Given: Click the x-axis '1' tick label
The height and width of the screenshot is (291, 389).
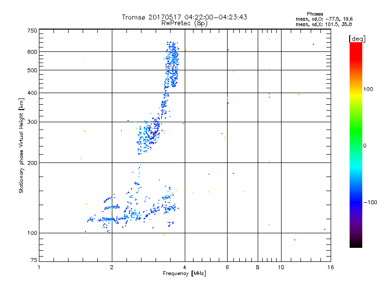Looking at the screenshot, I should click(x=39, y=267).
